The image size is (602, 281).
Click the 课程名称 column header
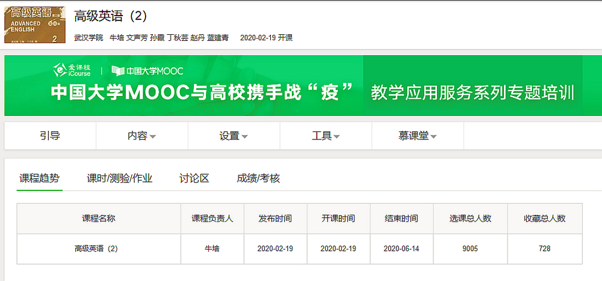click(x=99, y=219)
